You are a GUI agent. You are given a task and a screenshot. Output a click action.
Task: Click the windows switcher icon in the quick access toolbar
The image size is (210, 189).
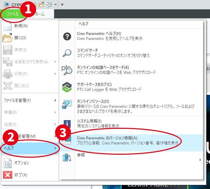pos(49,5)
